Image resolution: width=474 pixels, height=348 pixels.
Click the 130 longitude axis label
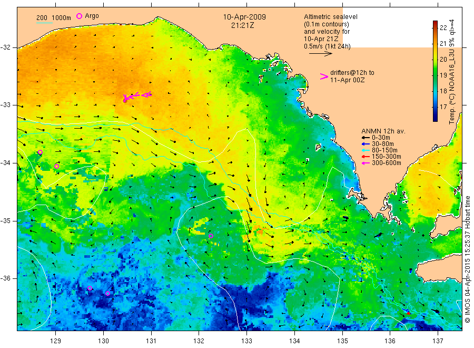(103, 341)
